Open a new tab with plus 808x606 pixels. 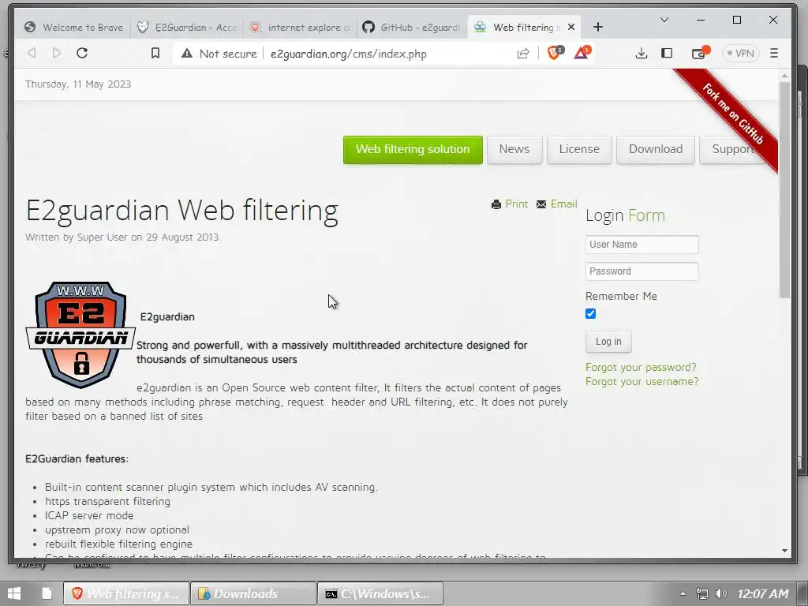point(598,28)
